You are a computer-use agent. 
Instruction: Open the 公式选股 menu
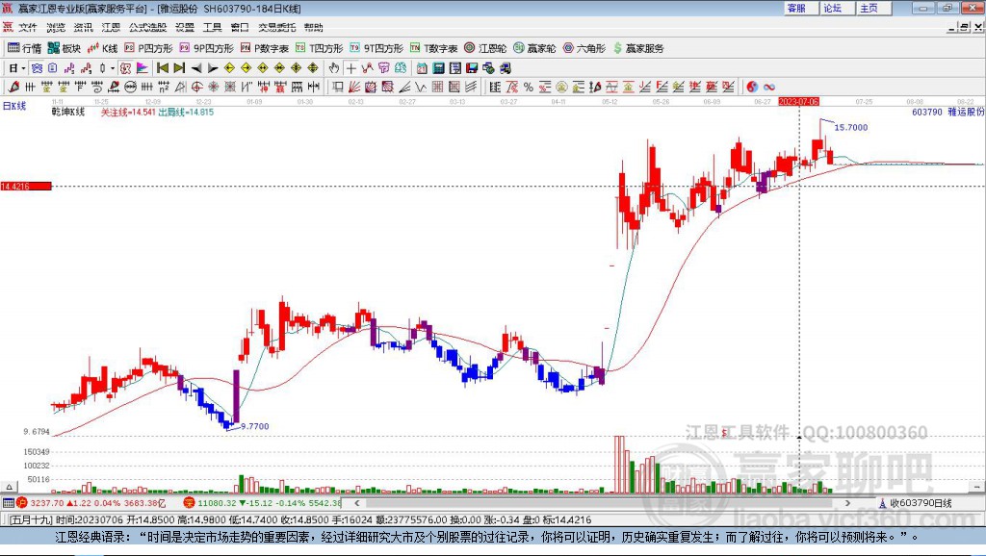147,27
